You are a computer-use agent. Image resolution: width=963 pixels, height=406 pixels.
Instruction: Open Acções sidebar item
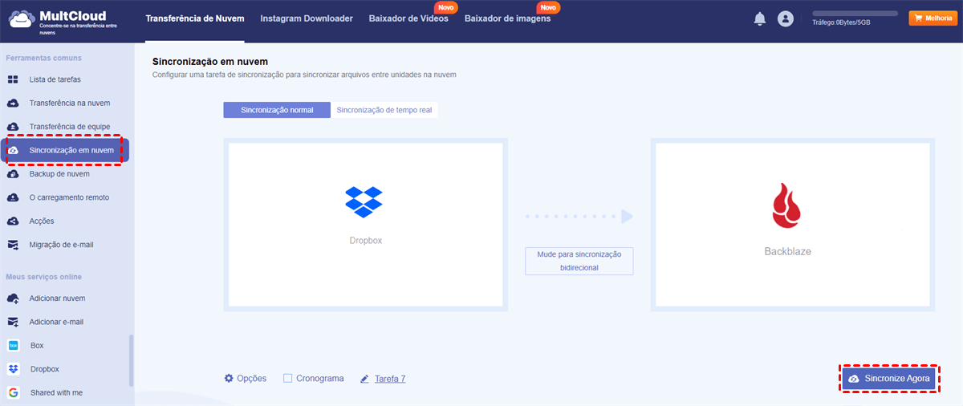pos(42,221)
